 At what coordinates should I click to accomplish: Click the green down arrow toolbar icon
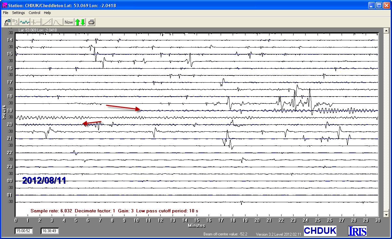(83, 22)
